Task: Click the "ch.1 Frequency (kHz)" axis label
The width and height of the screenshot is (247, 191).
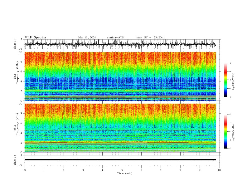Action: coord(16,73)
